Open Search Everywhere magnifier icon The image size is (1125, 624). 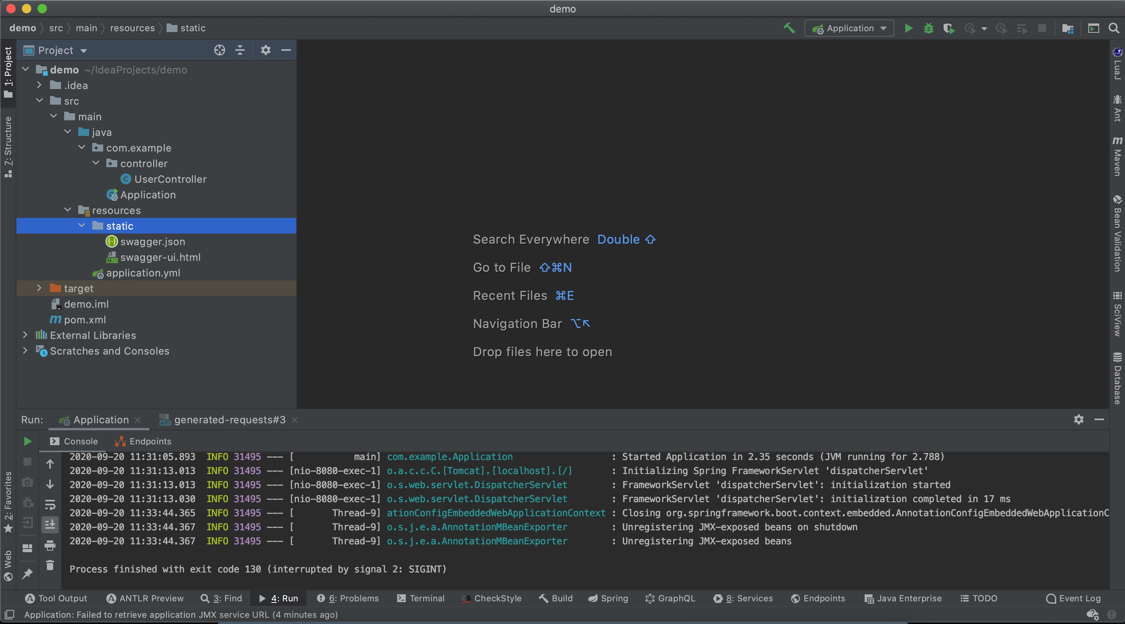click(x=1114, y=29)
